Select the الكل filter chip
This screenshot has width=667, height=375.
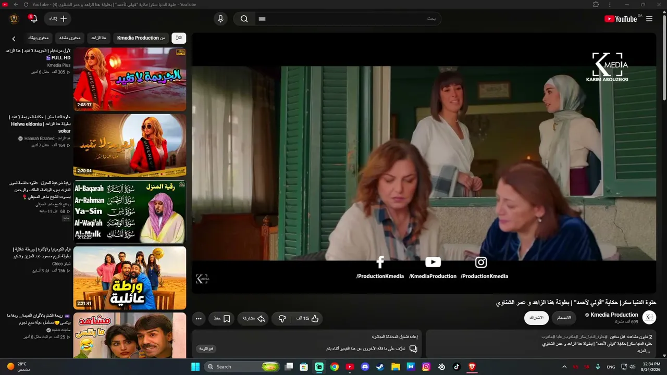tap(179, 37)
